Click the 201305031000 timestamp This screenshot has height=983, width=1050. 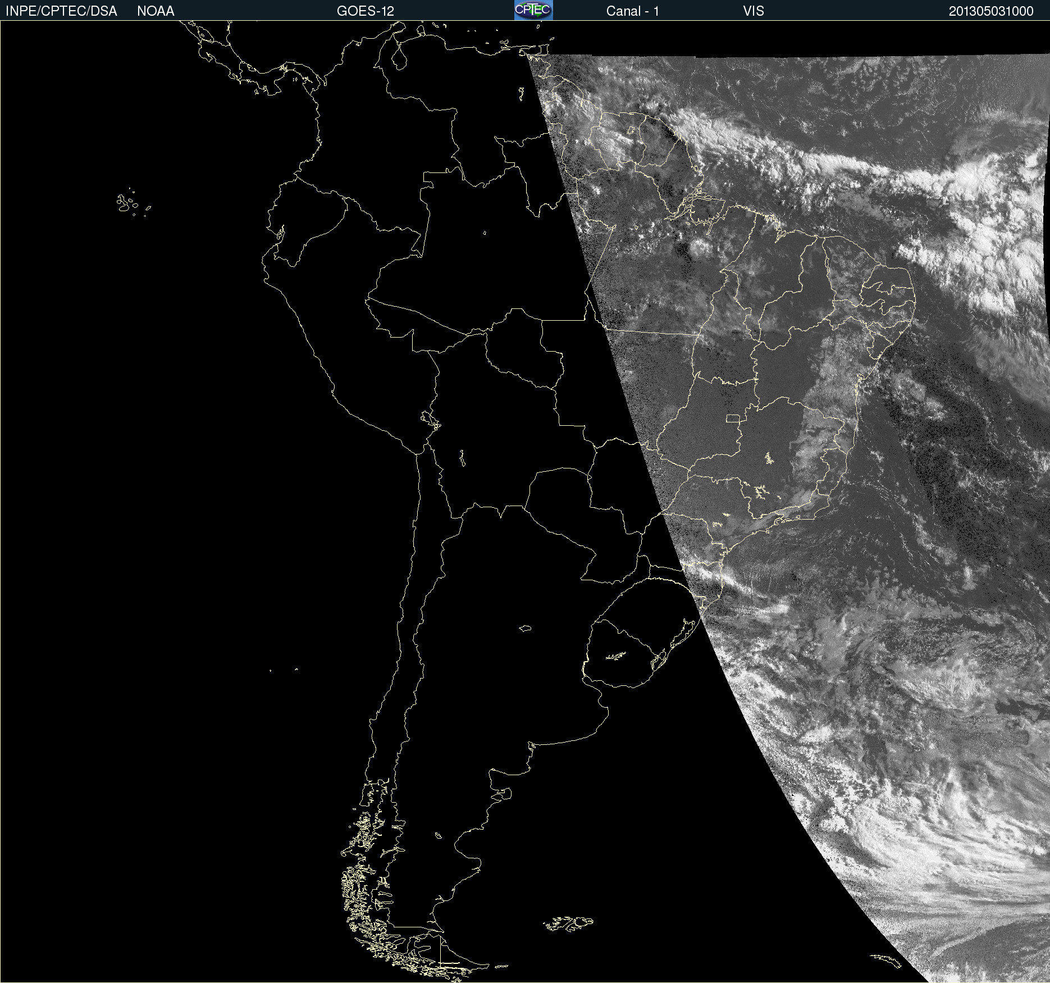[x=991, y=11]
